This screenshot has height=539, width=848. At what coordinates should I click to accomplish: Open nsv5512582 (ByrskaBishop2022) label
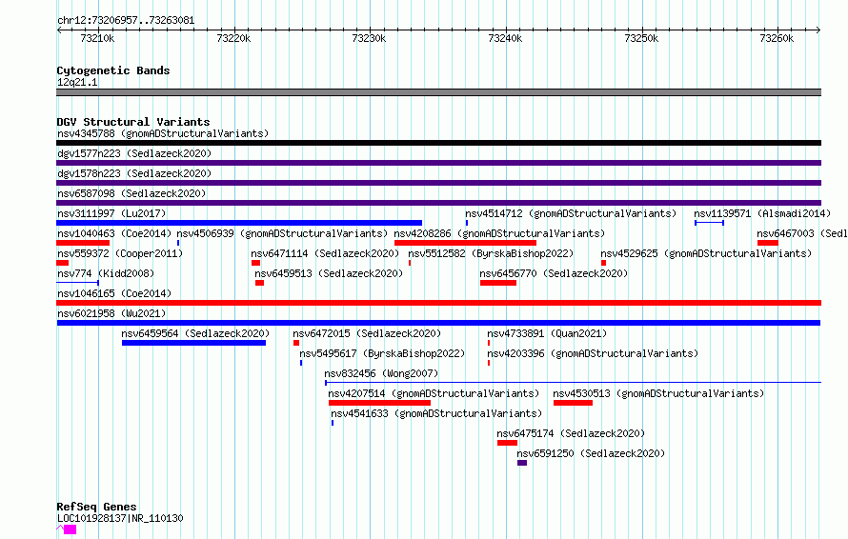pyautogui.click(x=491, y=253)
